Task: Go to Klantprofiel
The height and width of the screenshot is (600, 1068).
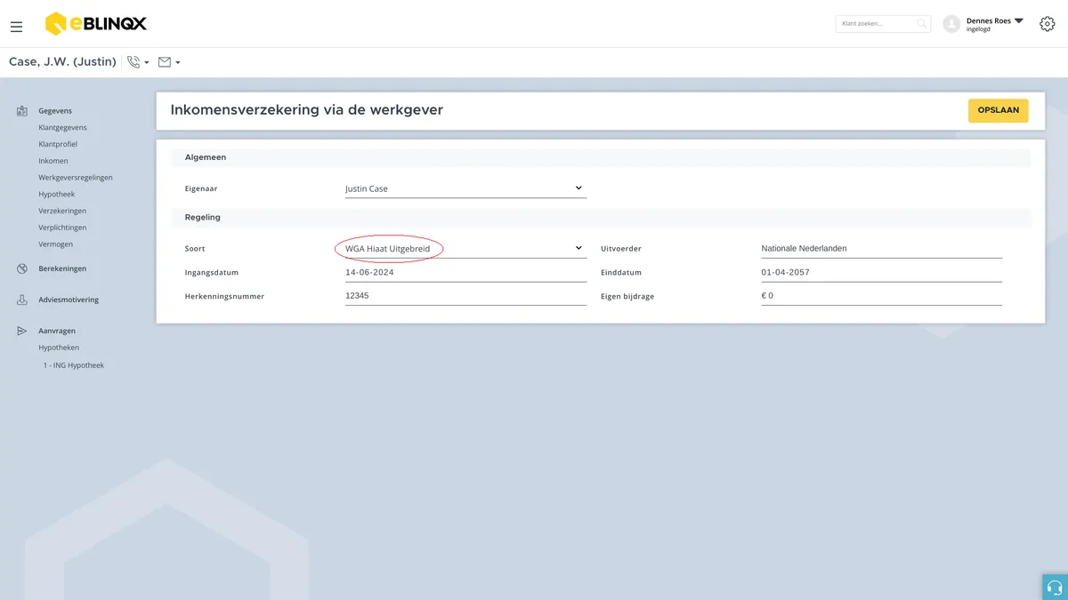Action: click(x=58, y=144)
